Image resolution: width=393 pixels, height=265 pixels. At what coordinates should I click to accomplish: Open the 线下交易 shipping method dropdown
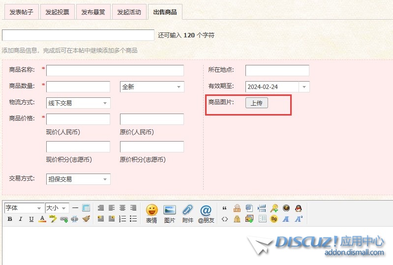click(78, 103)
